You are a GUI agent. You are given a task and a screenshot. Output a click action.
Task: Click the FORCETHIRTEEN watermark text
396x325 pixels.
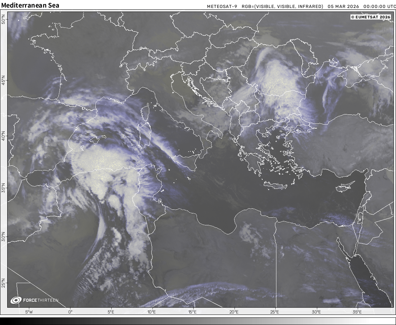(40, 300)
